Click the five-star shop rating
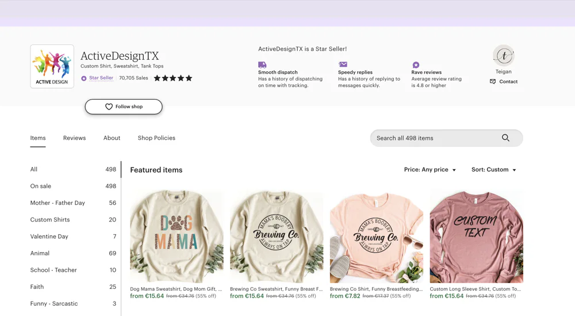This screenshot has height=316, width=575. (172, 78)
